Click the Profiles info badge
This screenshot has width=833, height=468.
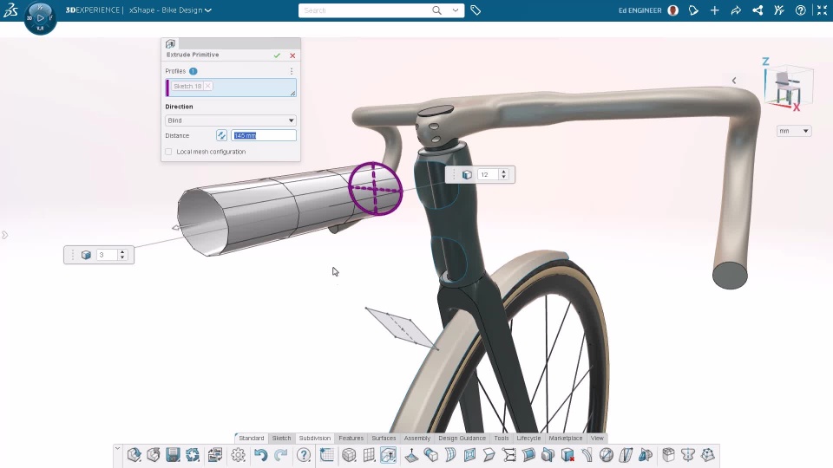[x=193, y=71]
